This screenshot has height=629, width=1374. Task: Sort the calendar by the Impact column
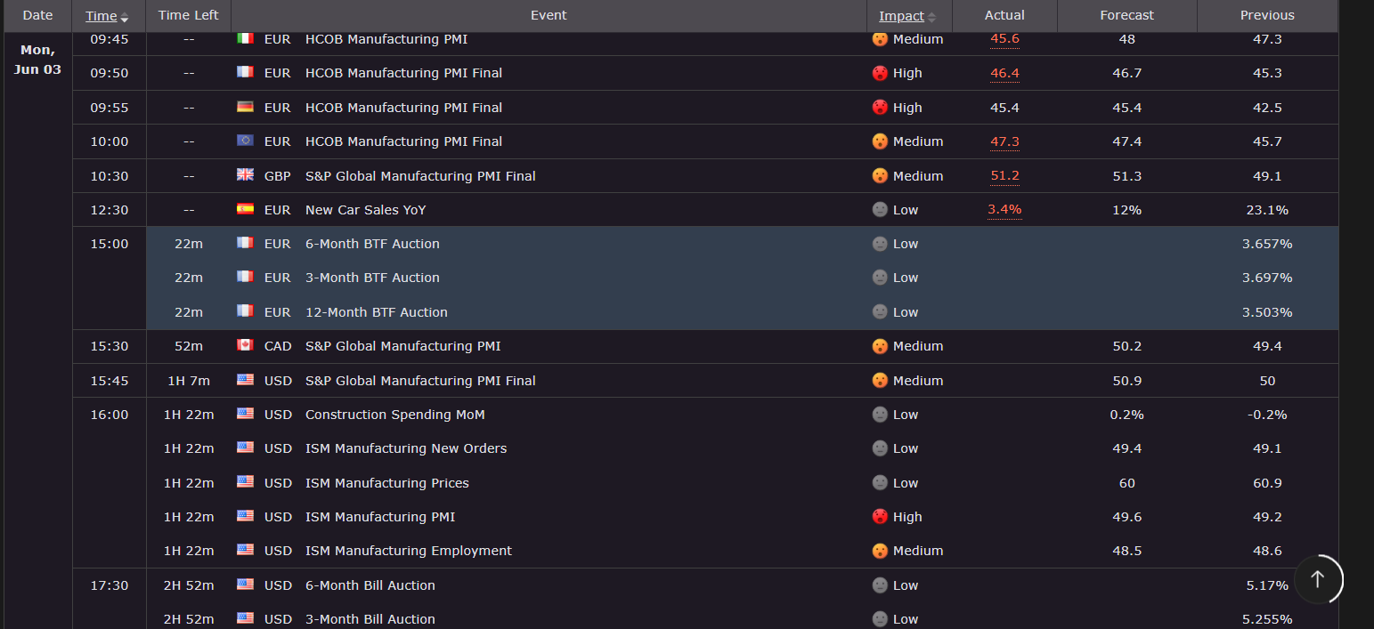pyautogui.click(x=907, y=16)
